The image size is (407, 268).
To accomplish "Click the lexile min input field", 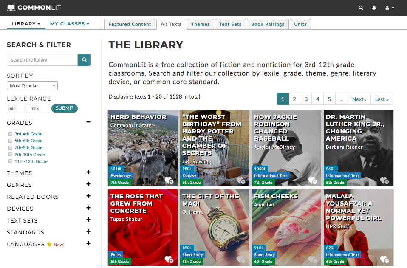I will click(17, 109).
